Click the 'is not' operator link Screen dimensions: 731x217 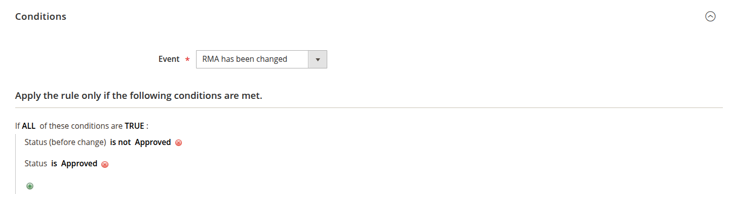[120, 142]
